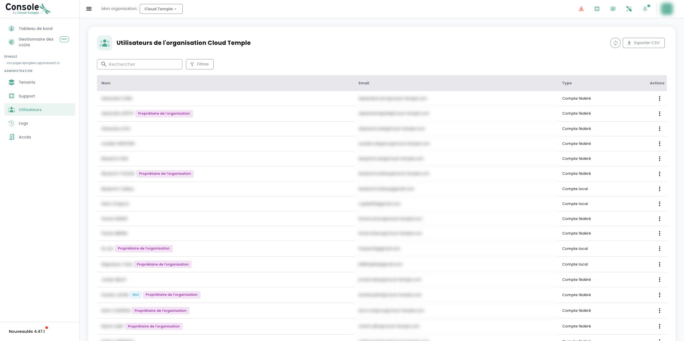Viewport: 684px width, 341px height.
Task: Open the red warning alert icon
Action: tap(581, 9)
